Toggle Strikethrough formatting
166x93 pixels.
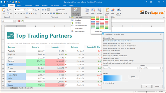[24, 13]
